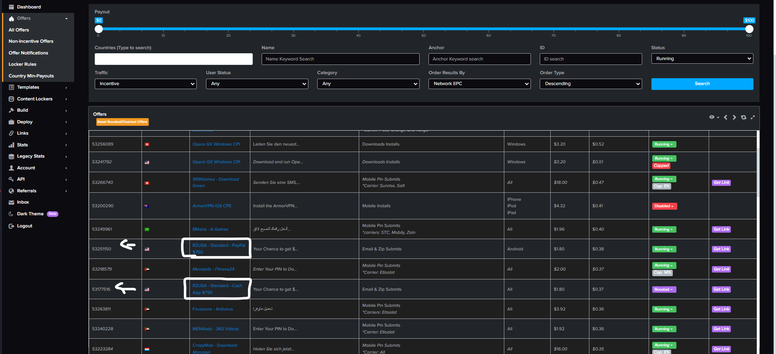
Task: Click the Logout icon
Action: (11, 226)
